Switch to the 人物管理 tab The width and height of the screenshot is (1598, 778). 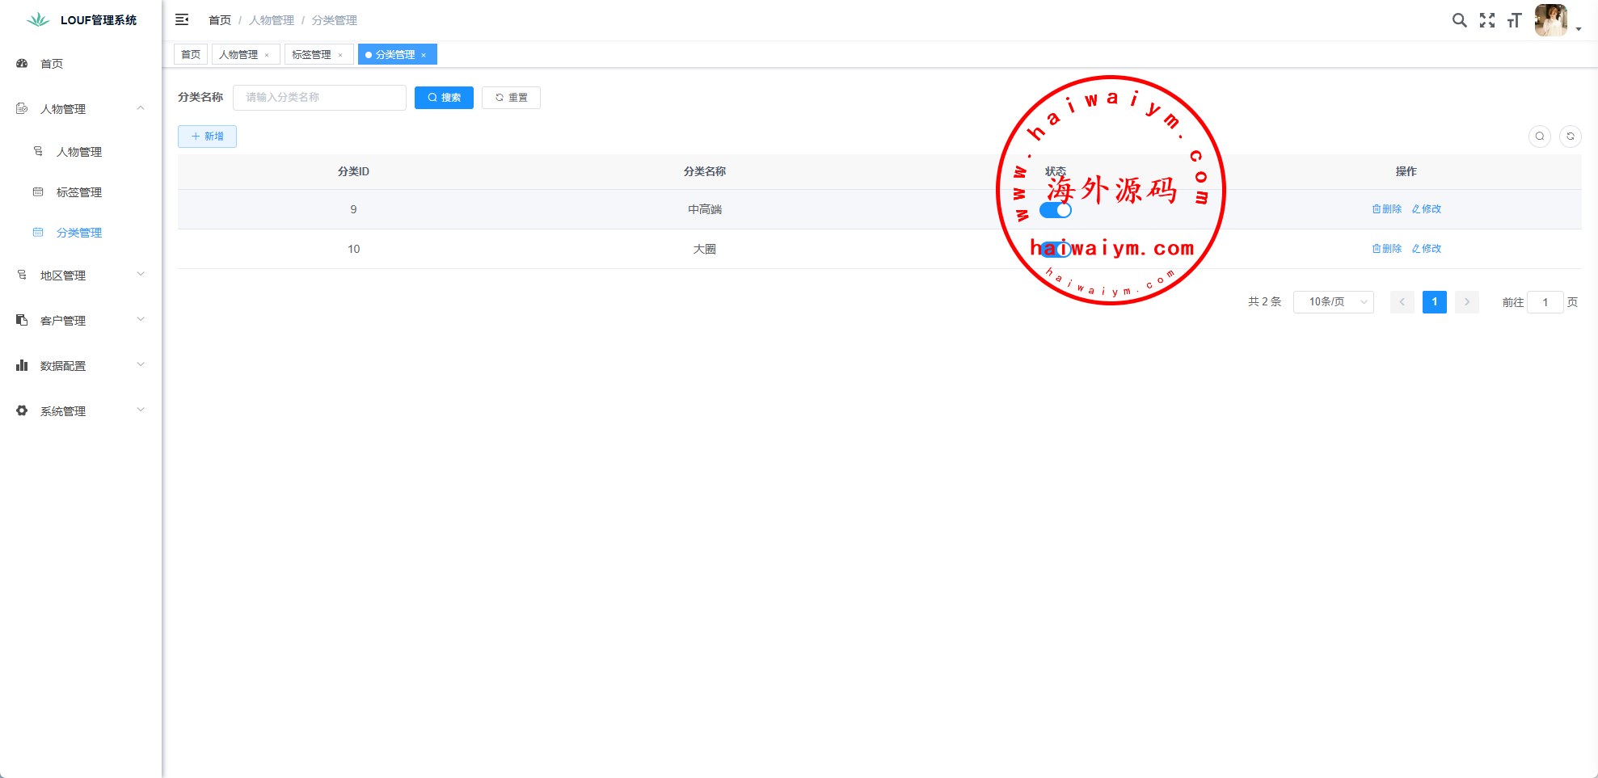[238, 55]
